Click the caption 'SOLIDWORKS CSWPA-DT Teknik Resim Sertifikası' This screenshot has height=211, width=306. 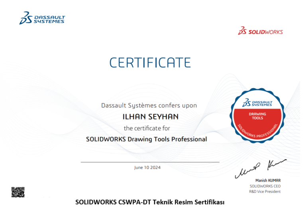pos(150,202)
